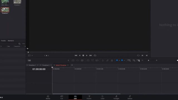
Task: Open the Cut page
Action: point(62,97)
